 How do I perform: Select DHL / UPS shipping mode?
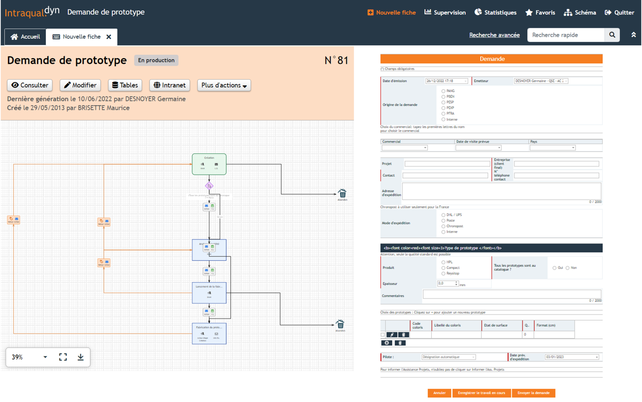443,215
